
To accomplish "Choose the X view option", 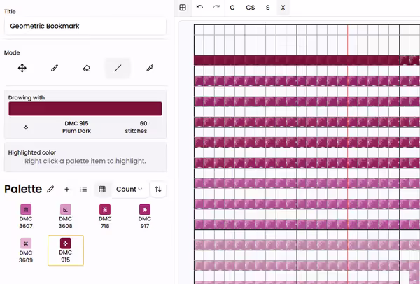I will [283, 8].
